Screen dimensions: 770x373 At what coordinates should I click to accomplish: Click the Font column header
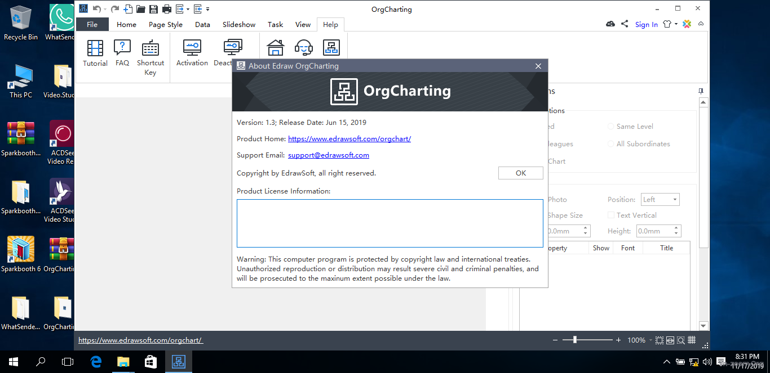628,248
